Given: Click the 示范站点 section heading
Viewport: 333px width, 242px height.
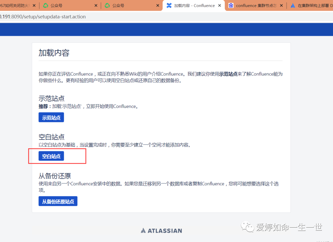Looking at the screenshot, I should click(51, 99).
